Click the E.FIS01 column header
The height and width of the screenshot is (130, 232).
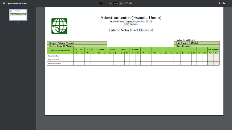point(90,49)
